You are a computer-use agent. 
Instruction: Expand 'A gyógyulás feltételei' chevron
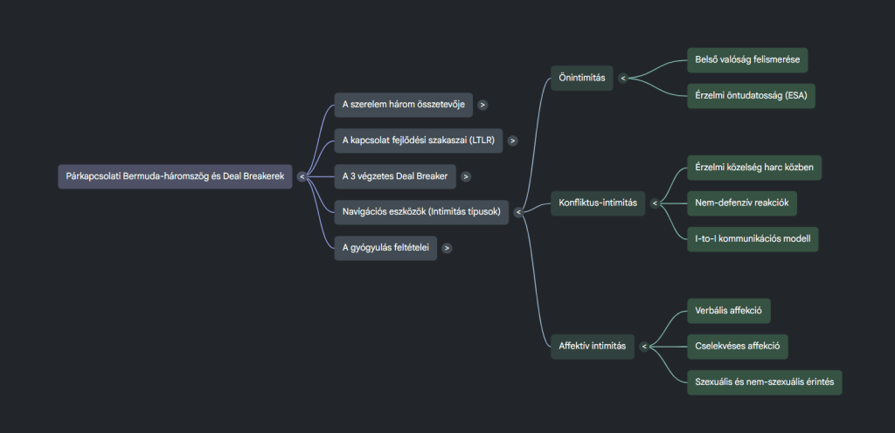447,248
